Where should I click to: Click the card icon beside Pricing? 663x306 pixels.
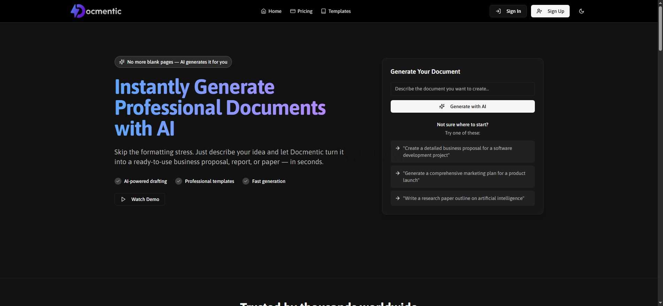(293, 11)
